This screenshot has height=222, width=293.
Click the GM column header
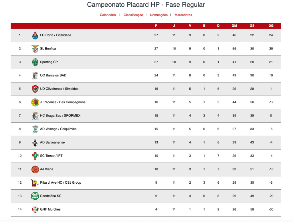pyautogui.click(x=234, y=26)
